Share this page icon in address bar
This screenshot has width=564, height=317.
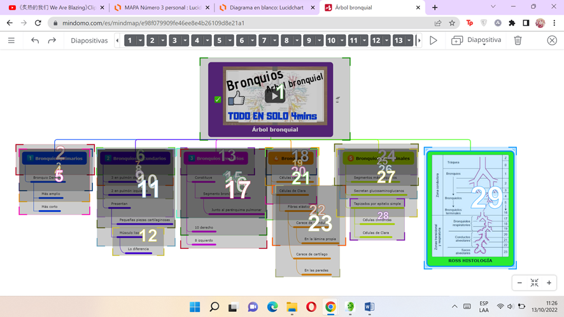(438, 23)
